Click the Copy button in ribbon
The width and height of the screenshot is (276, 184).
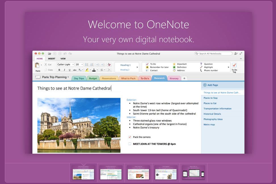(49, 70)
